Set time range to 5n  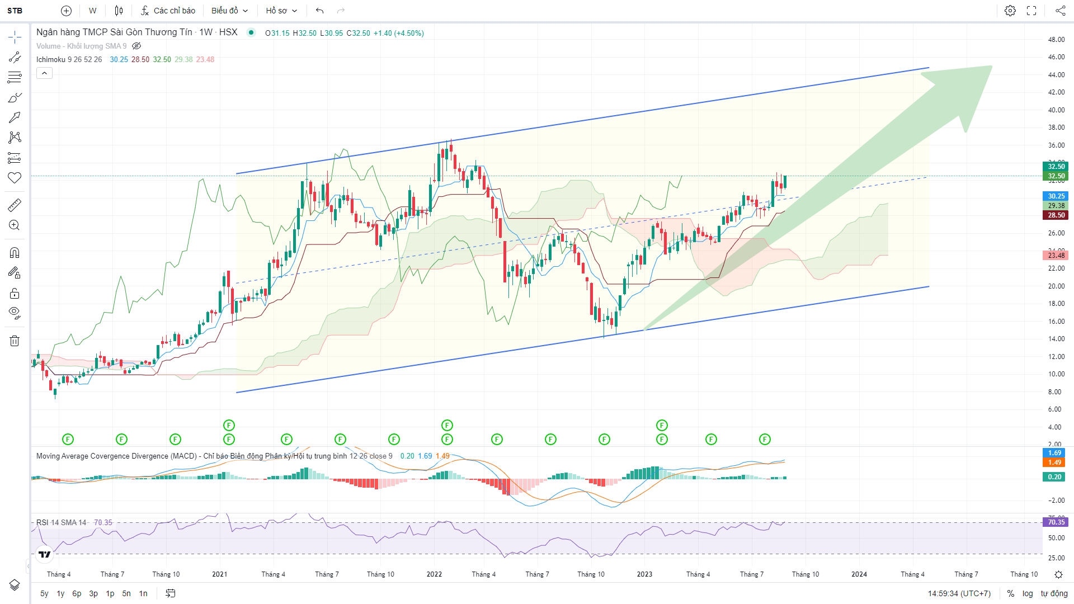[x=126, y=593]
